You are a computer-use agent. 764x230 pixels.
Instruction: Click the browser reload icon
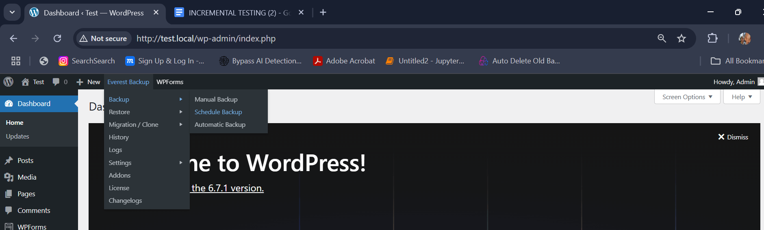pyautogui.click(x=57, y=39)
